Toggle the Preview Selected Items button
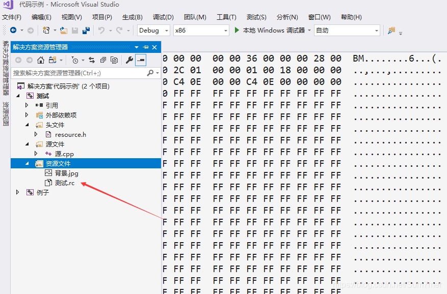The image size is (447, 294). click(x=141, y=60)
